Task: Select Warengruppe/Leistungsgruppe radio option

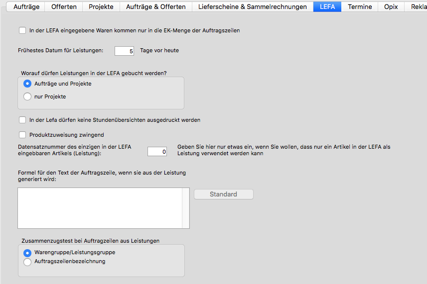Action: pos(27,253)
